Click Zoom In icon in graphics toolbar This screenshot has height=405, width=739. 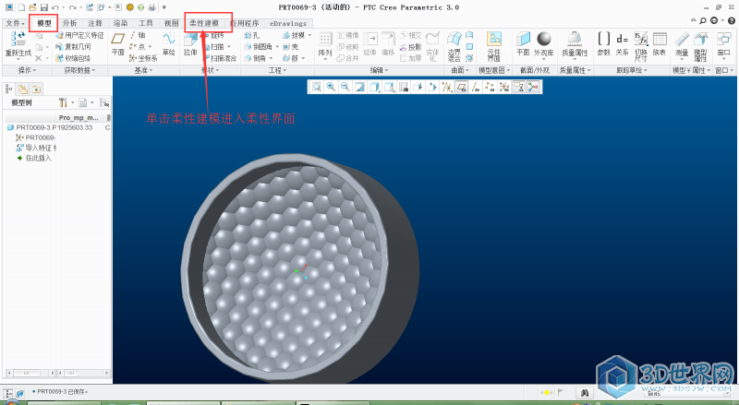pyautogui.click(x=331, y=87)
